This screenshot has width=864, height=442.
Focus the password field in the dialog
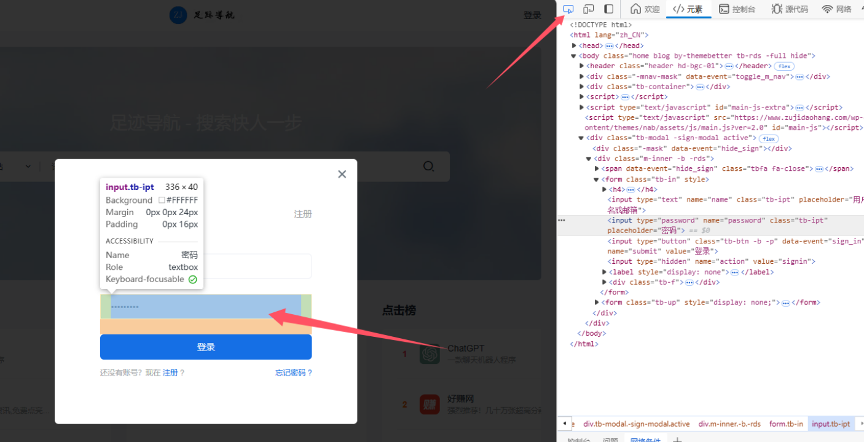coord(206,307)
